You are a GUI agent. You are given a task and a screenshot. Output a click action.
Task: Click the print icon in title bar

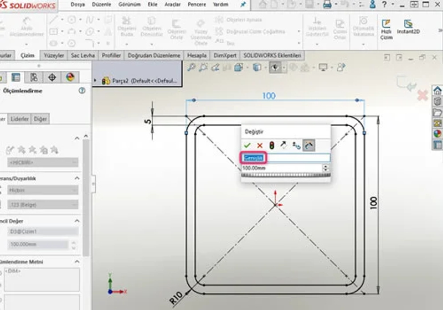tap(327, 4)
